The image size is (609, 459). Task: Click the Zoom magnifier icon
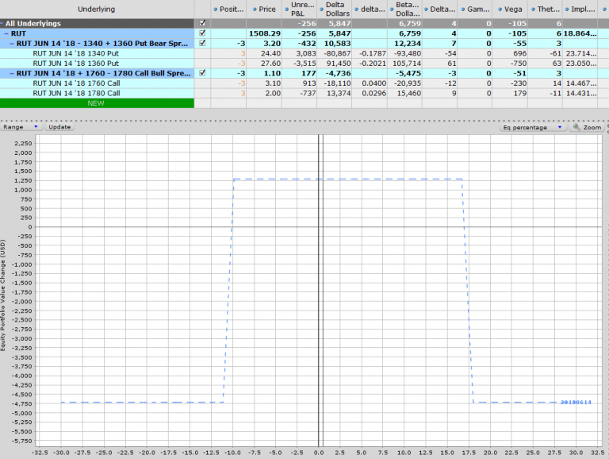(576, 127)
